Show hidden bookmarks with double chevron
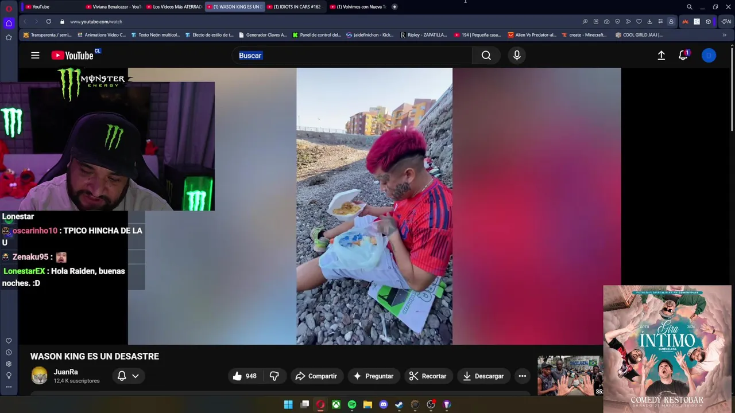 (724, 35)
